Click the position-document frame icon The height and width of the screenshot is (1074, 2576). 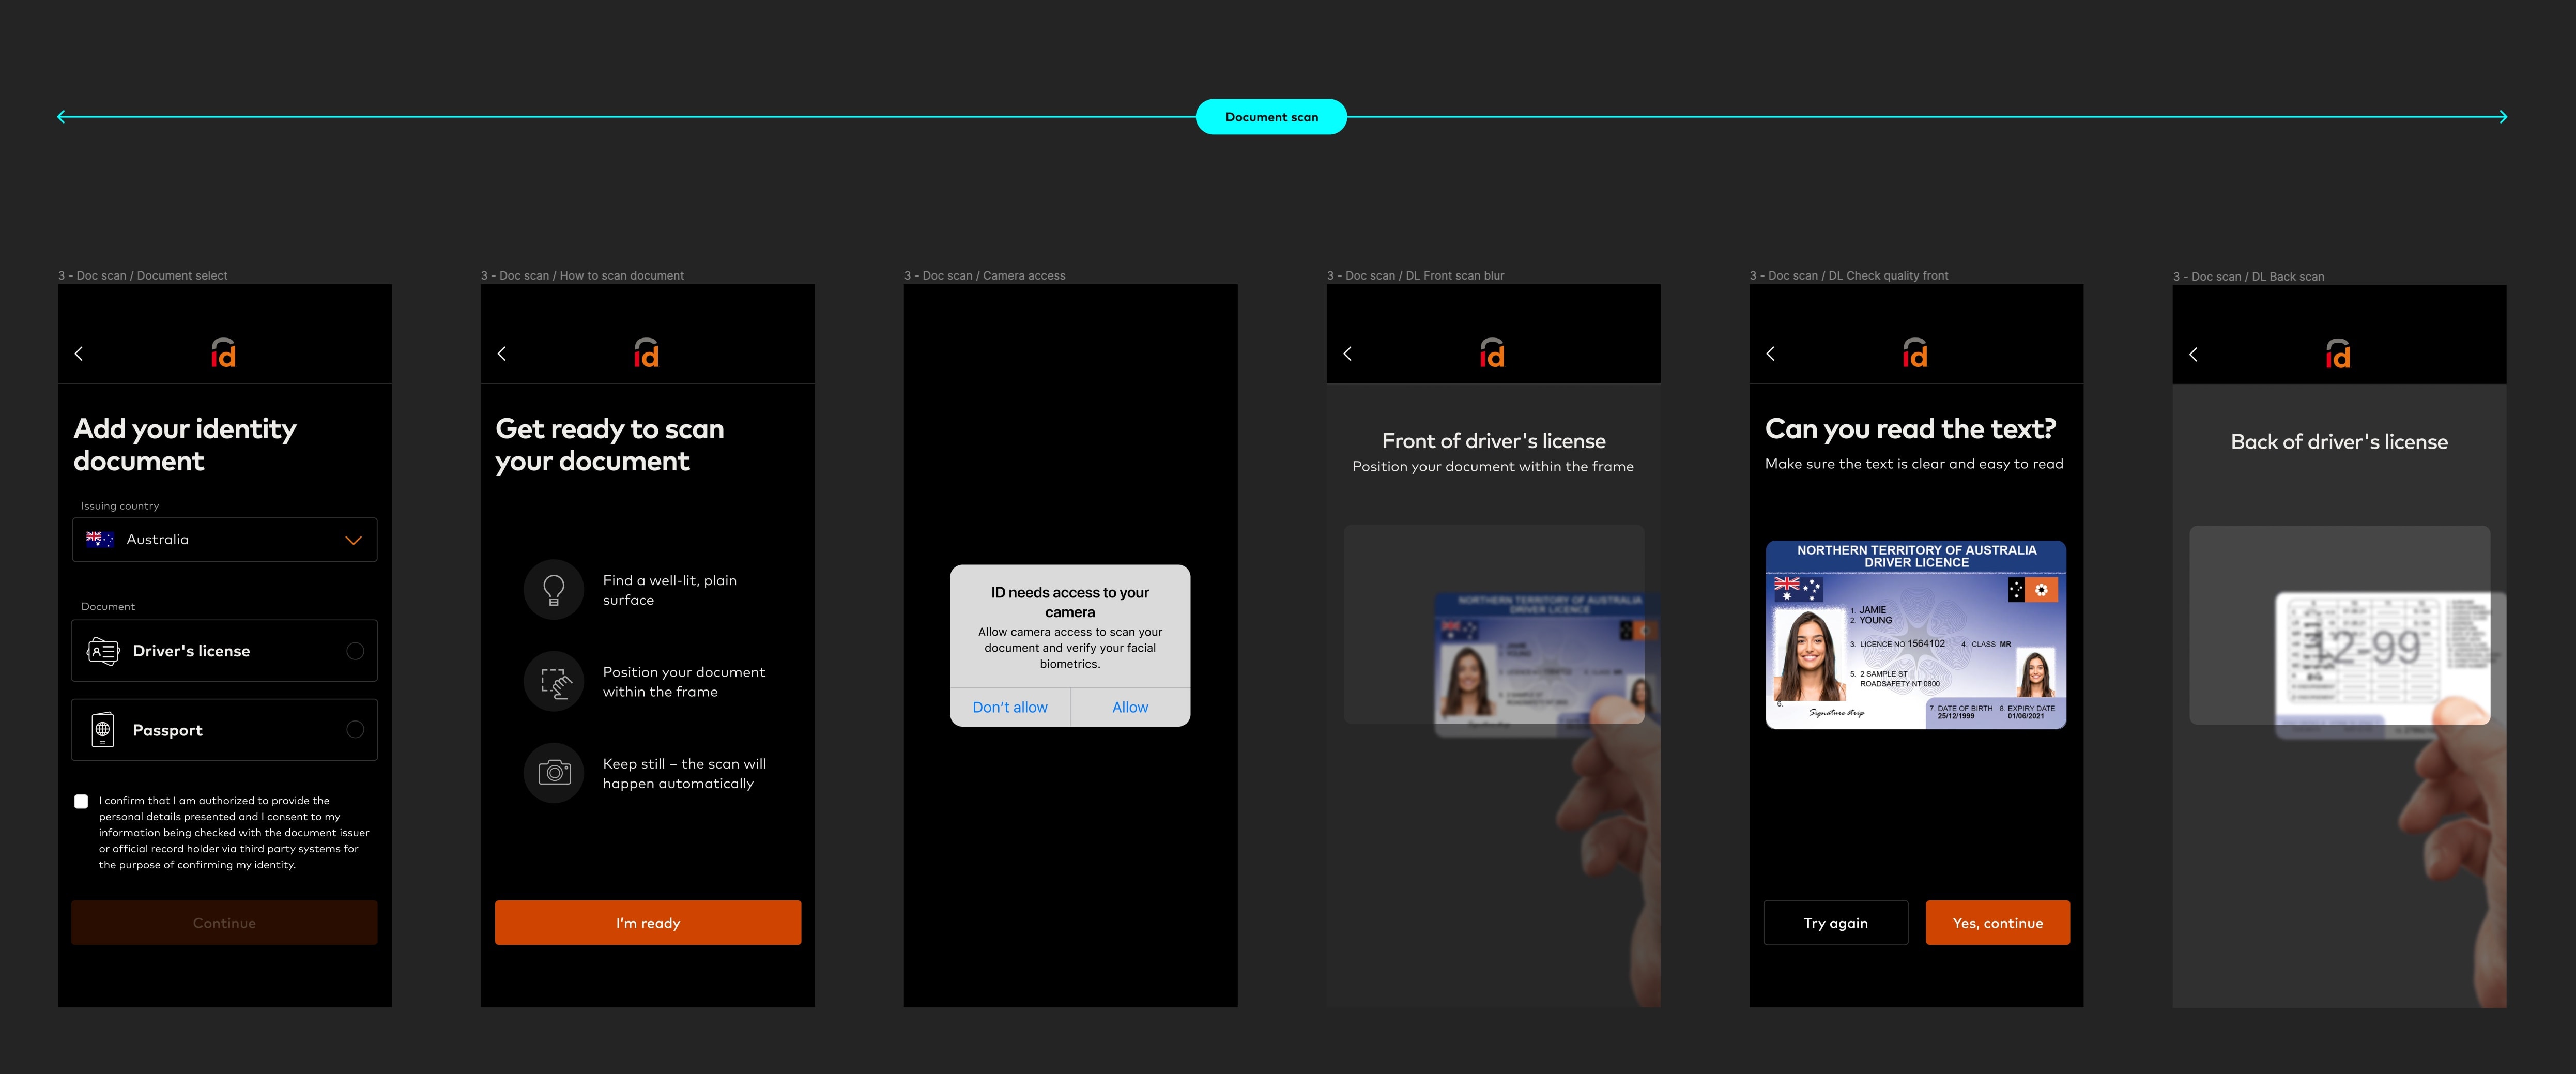[553, 681]
